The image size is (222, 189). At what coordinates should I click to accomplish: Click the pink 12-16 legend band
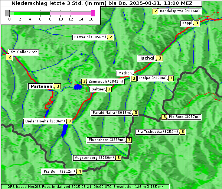[x=81, y=13]
